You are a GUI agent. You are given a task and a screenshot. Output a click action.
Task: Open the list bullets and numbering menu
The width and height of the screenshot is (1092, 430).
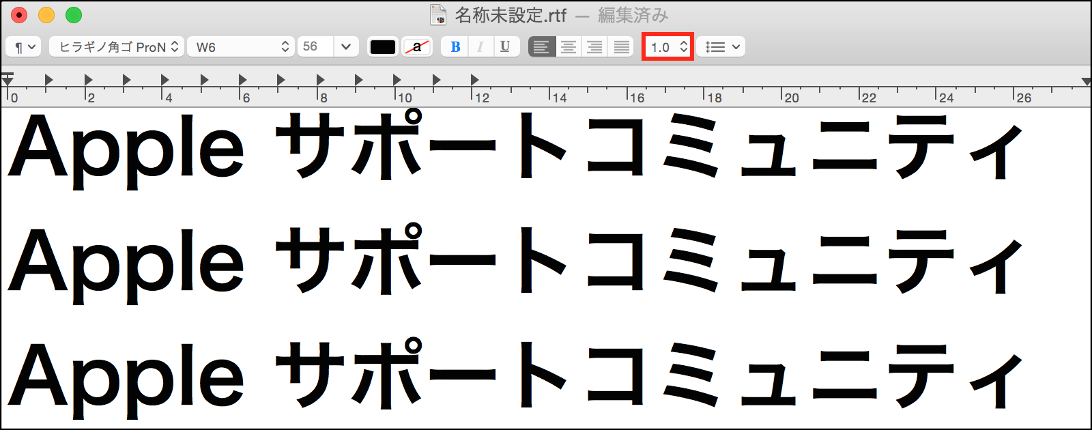[x=721, y=46]
